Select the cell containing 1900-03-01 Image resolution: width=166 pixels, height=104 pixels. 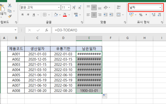(89, 91)
